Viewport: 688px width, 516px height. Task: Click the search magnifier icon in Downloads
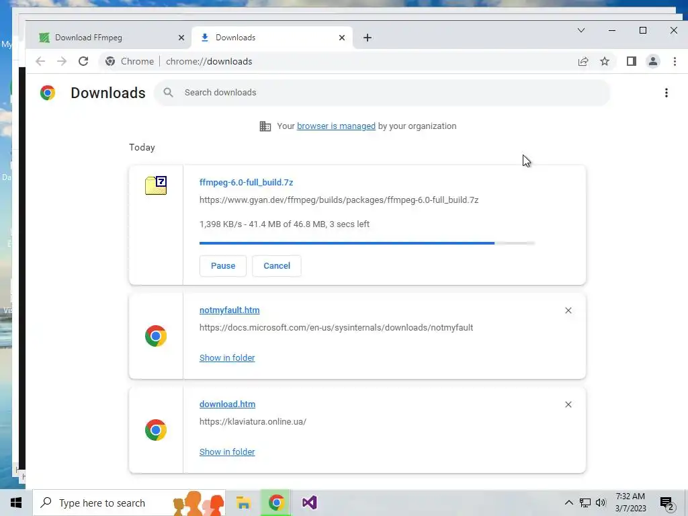click(x=168, y=93)
